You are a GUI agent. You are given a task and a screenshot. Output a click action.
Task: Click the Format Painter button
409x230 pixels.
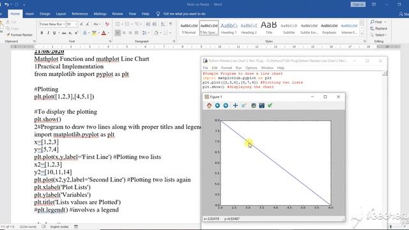coord(20,34)
